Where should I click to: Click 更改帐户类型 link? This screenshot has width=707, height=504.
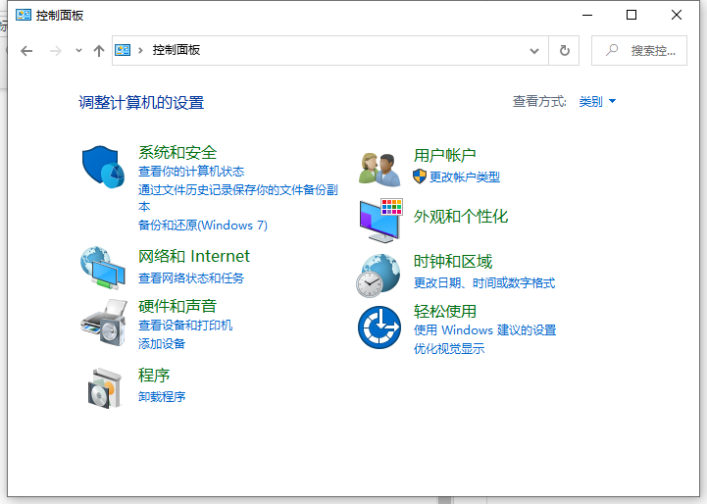click(x=464, y=177)
